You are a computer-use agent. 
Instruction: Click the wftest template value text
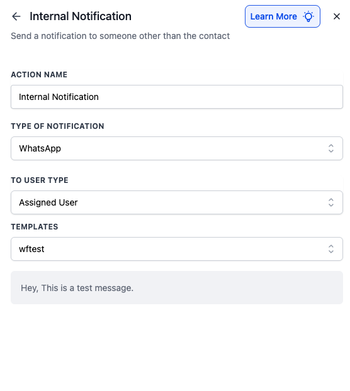(31, 249)
